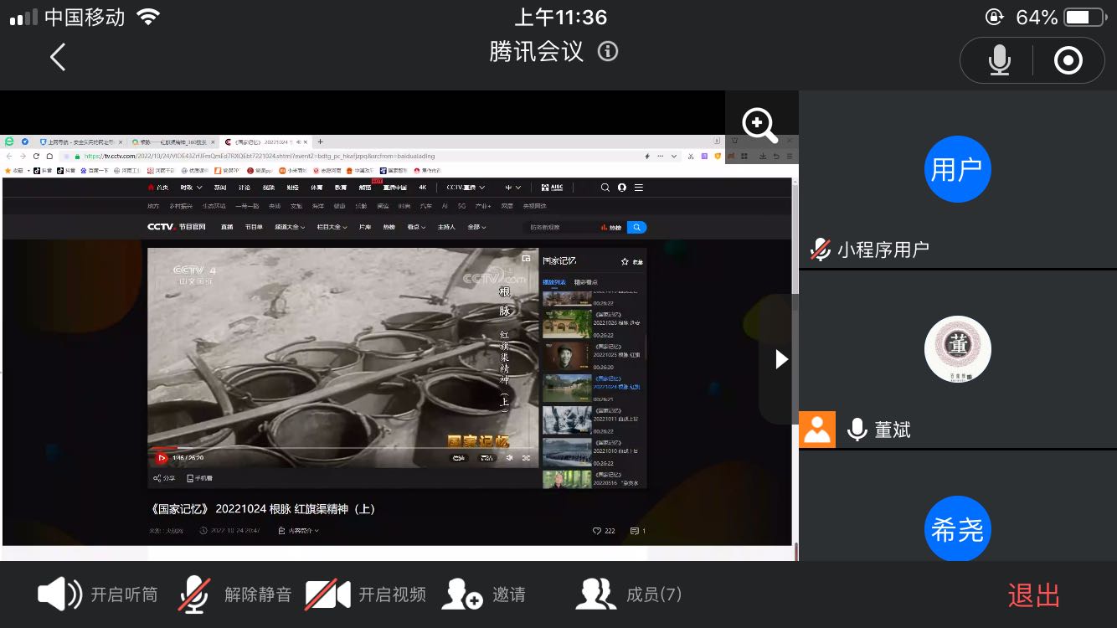Switch to the 国家记忆 browser tab
This screenshot has height=628, width=1117.
click(264, 142)
